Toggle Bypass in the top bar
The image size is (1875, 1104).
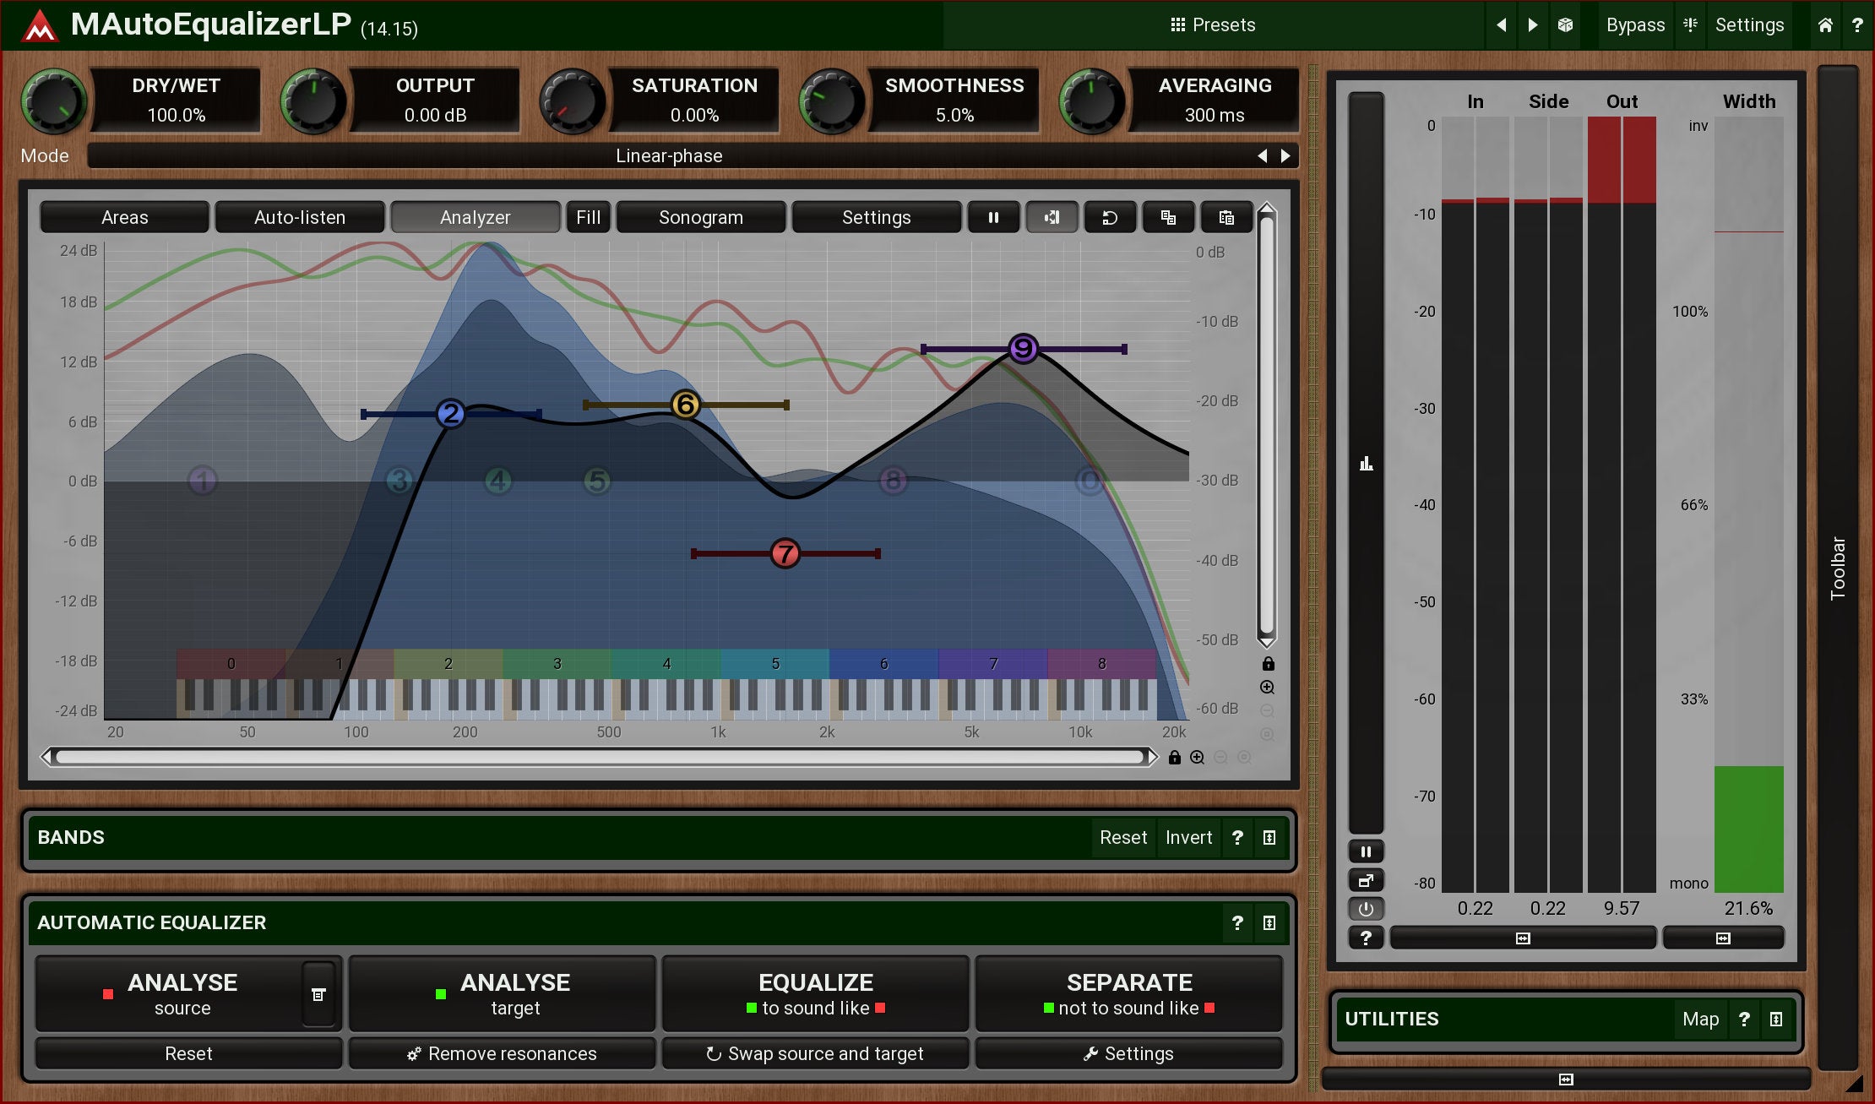coord(1635,25)
